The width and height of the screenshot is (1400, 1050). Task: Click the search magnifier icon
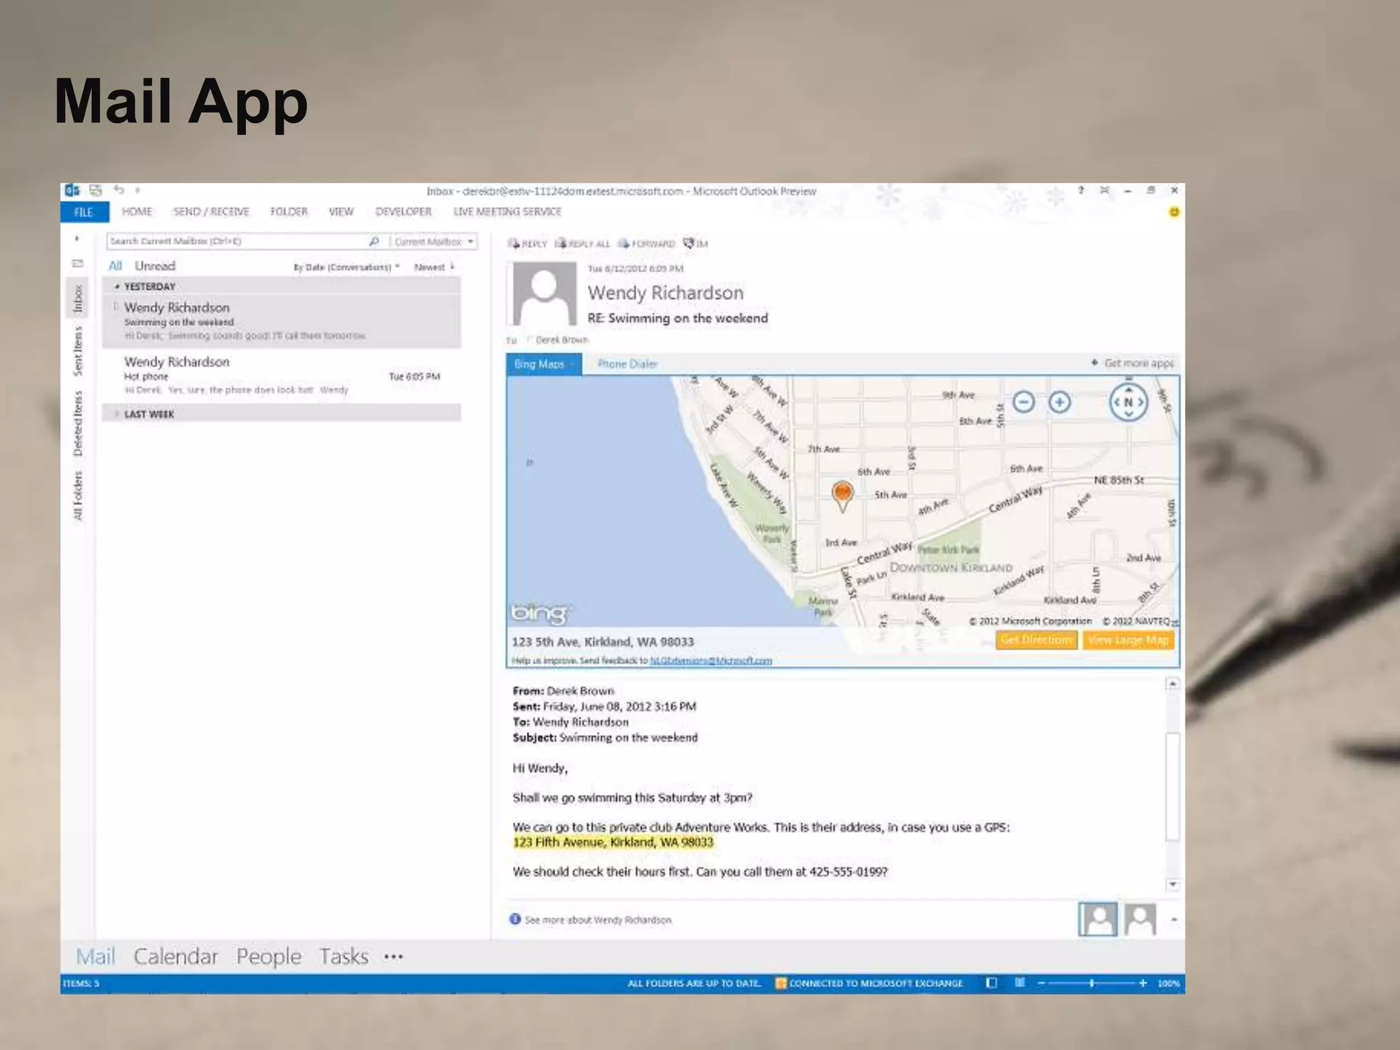[x=374, y=241]
